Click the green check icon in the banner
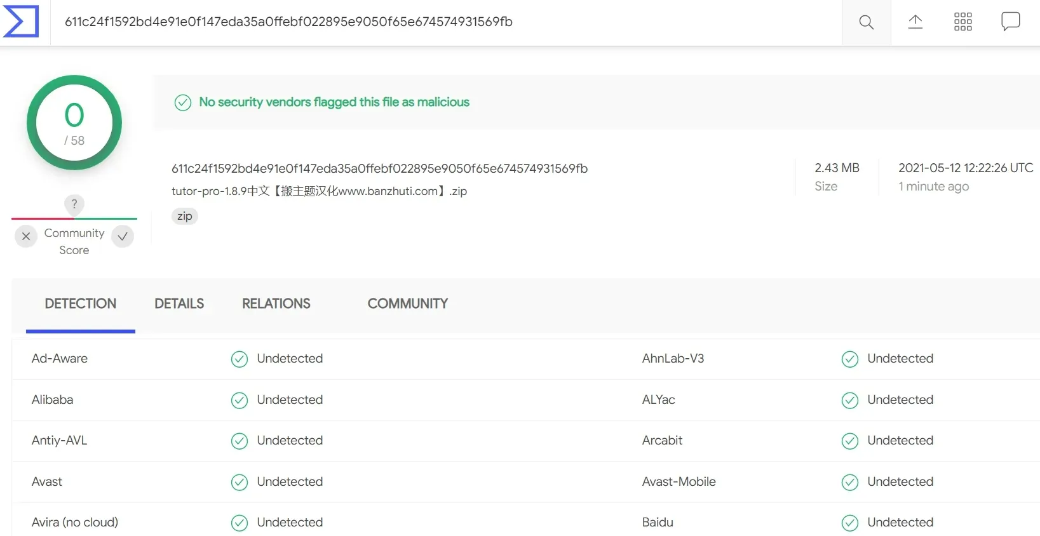The height and width of the screenshot is (536, 1040). coord(183,102)
